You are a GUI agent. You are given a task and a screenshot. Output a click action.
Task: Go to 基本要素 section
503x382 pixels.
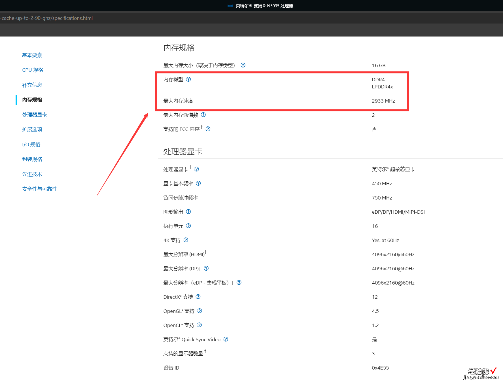pyautogui.click(x=32, y=55)
